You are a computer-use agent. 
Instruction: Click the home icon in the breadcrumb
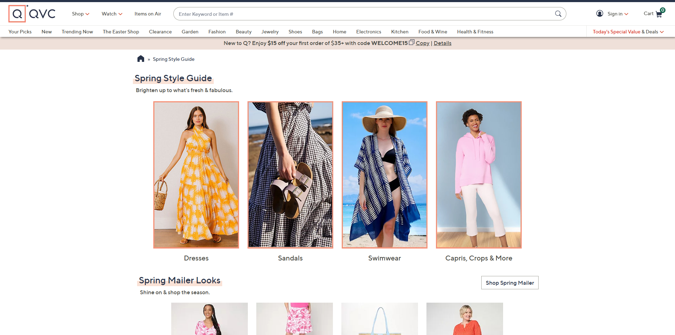[x=141, y=59]
